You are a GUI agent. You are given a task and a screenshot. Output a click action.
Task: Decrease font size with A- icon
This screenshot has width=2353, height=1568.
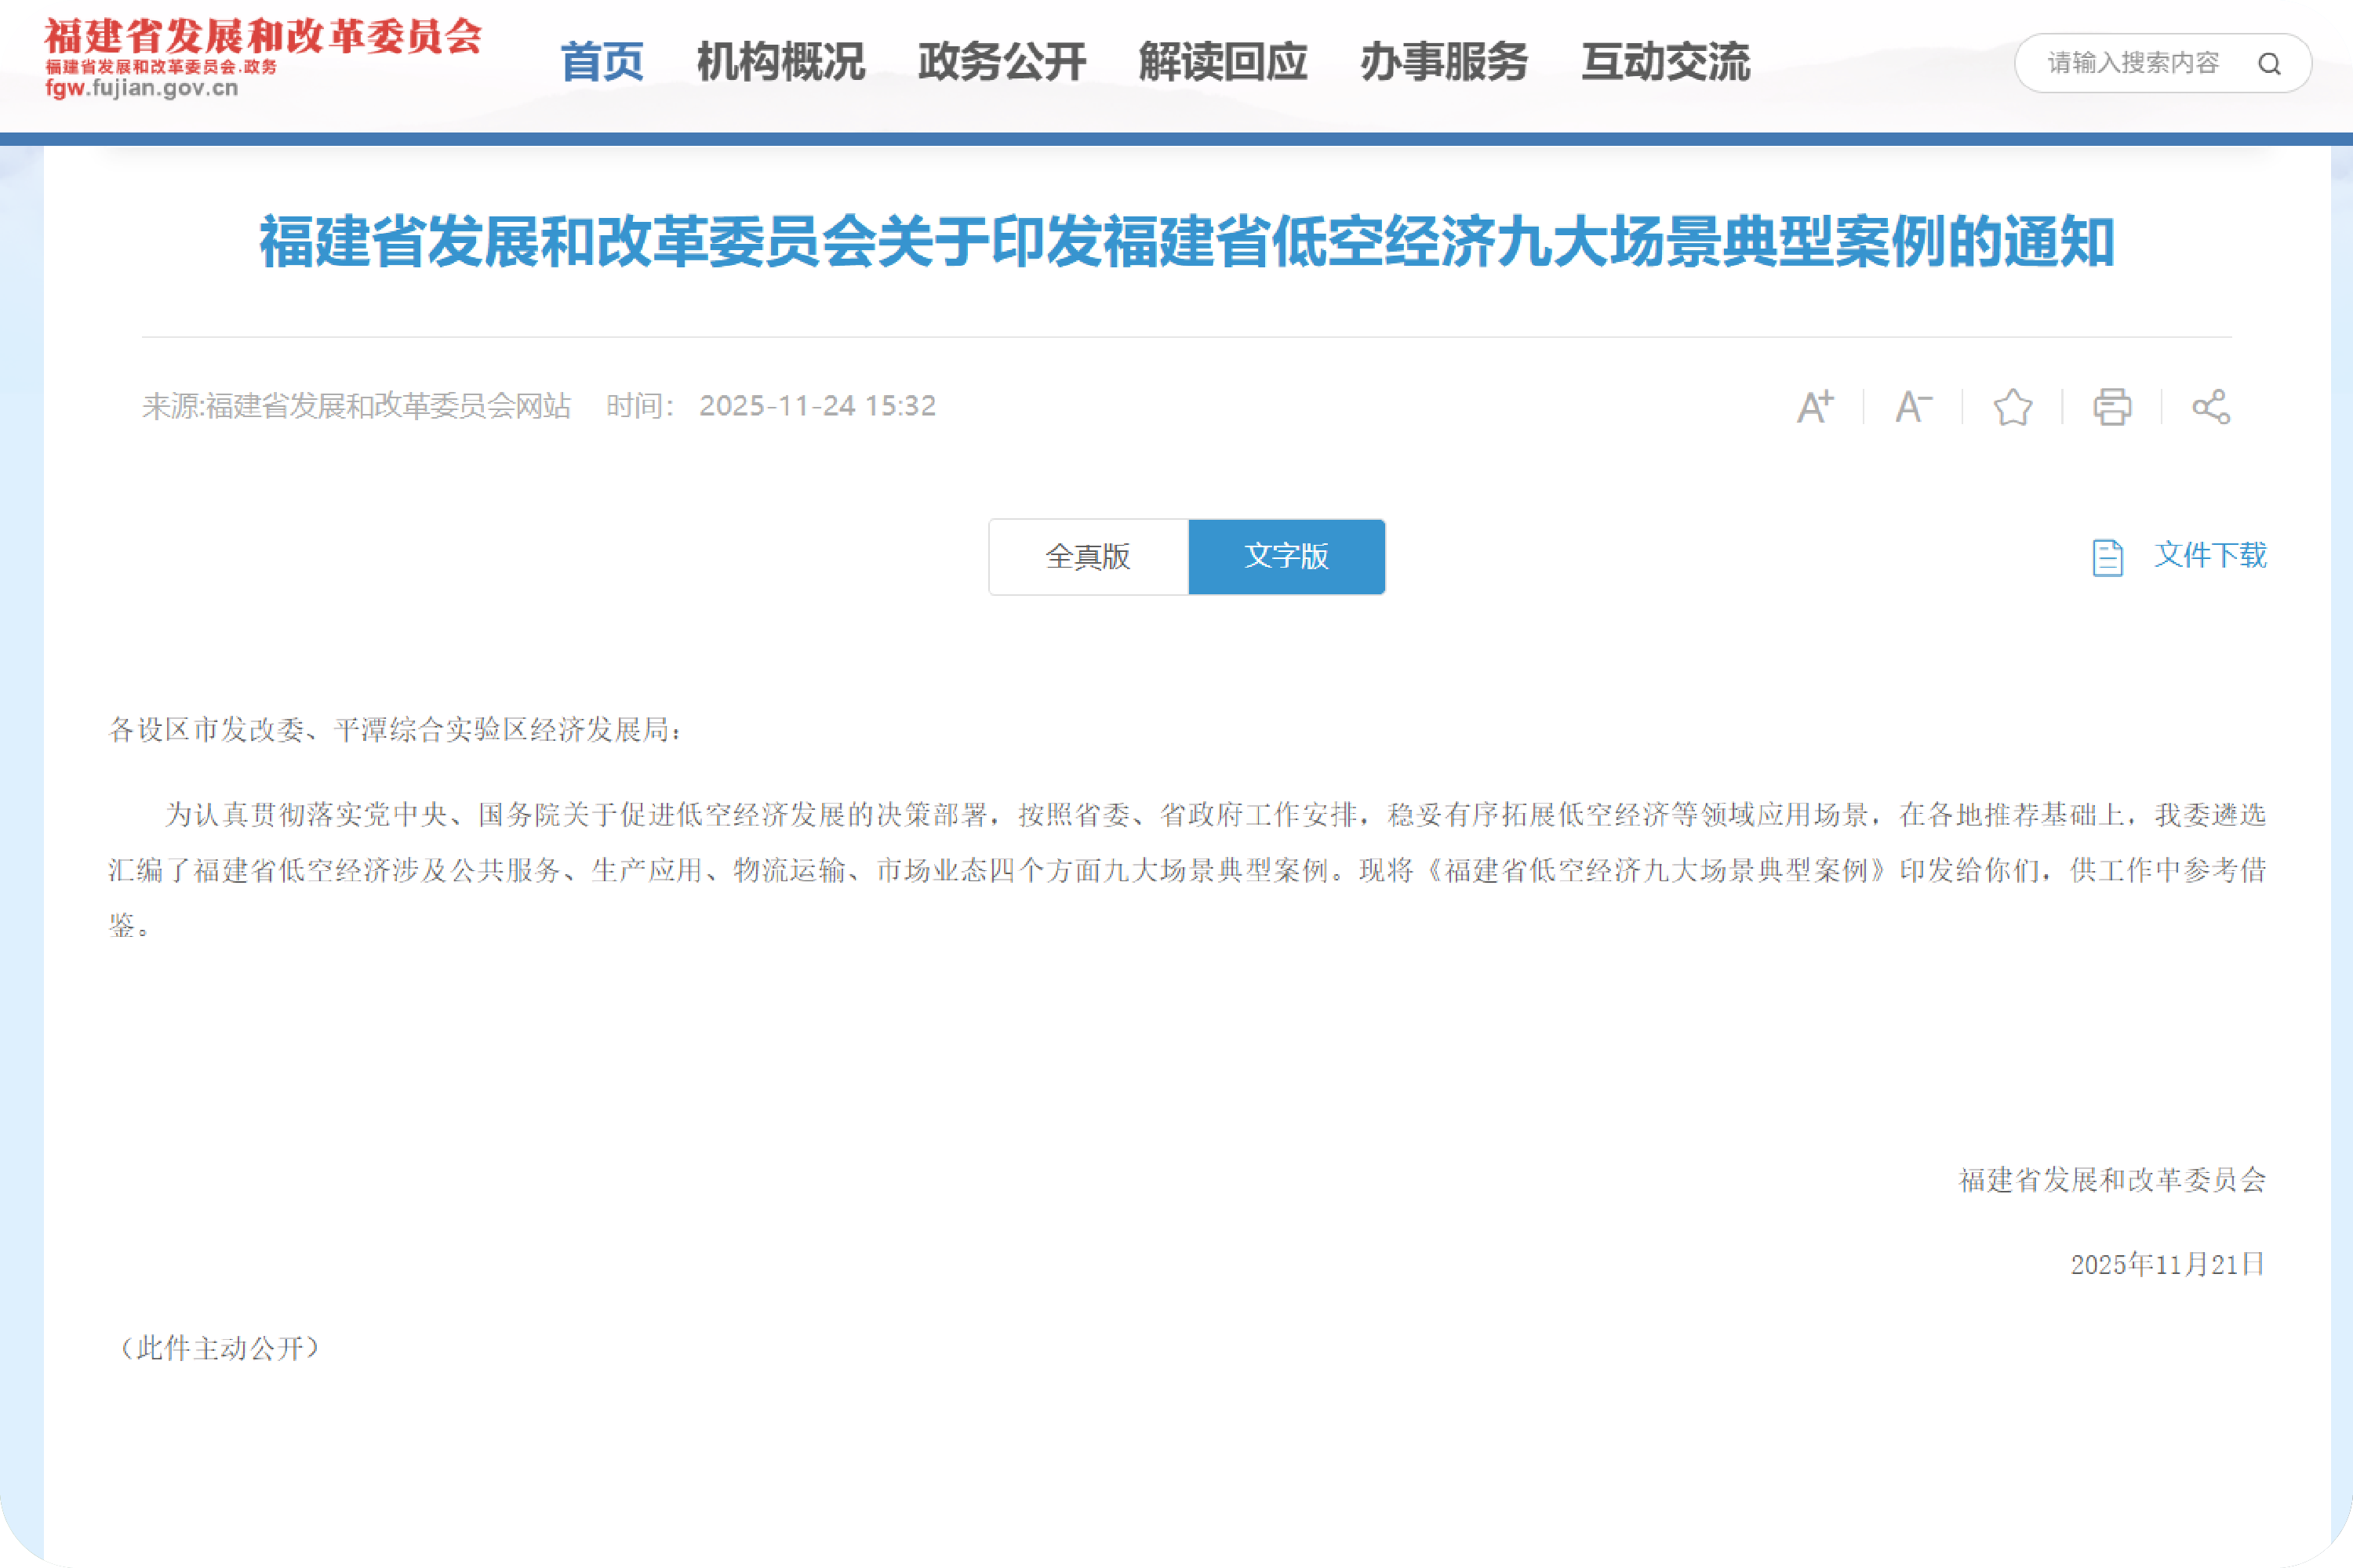pos(1913,406)
